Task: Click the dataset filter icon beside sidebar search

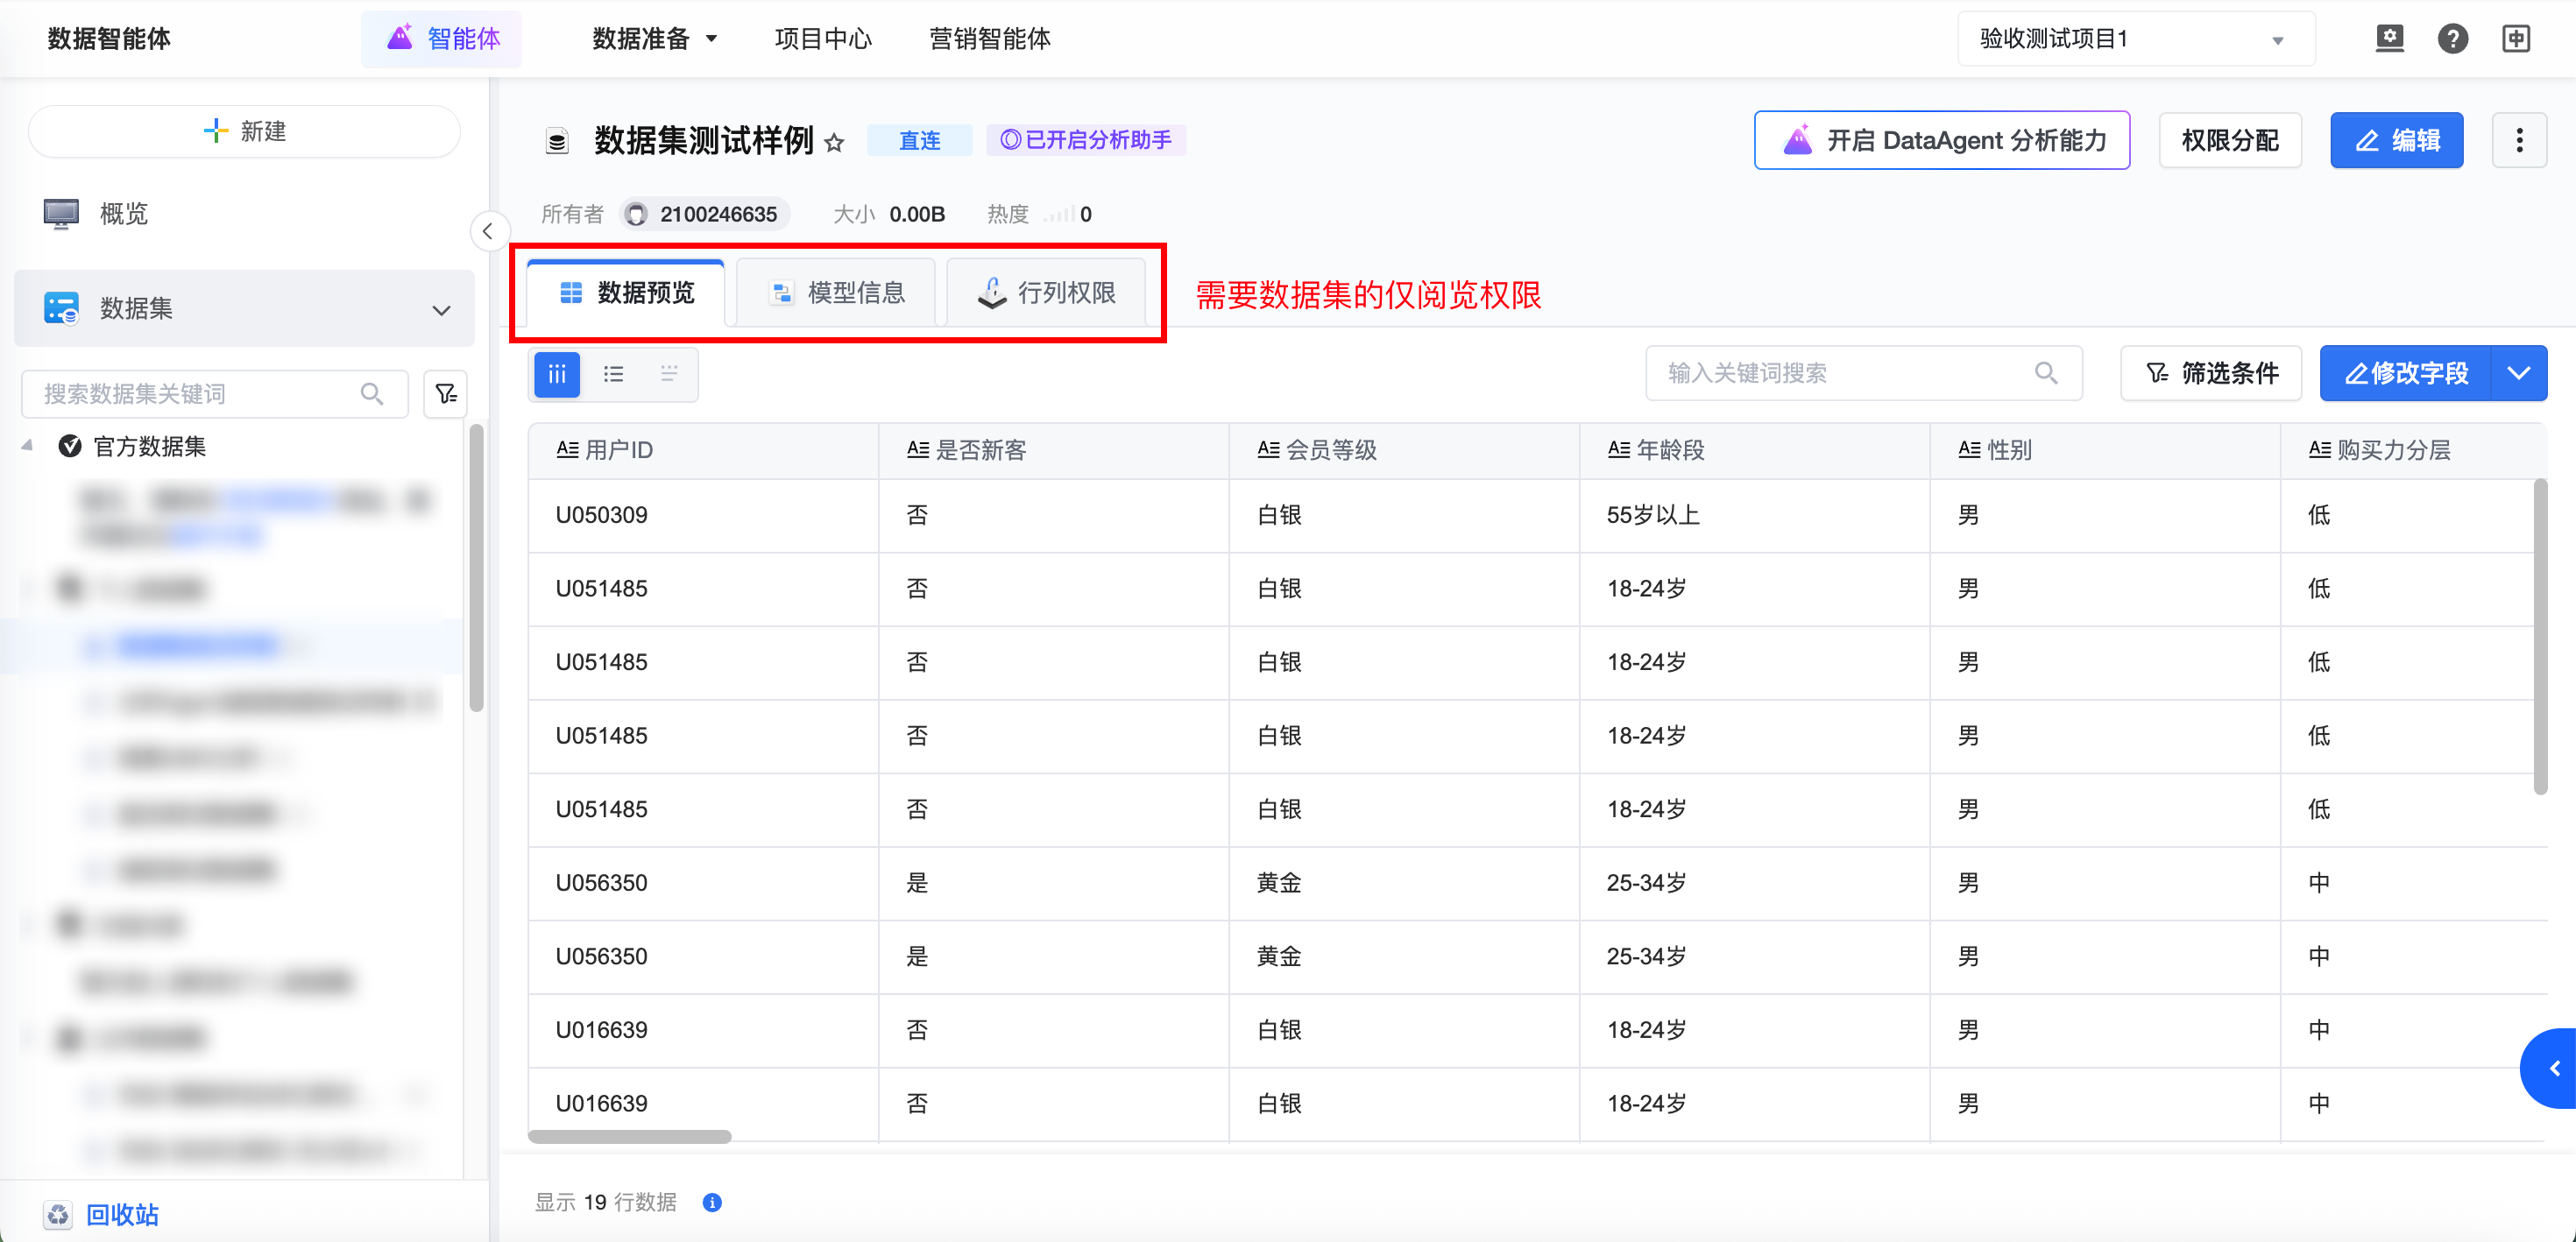Action: tap(446, 394)
